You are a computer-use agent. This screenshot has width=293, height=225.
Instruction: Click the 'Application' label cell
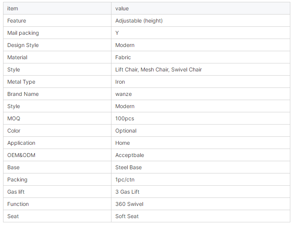[57, 143]
